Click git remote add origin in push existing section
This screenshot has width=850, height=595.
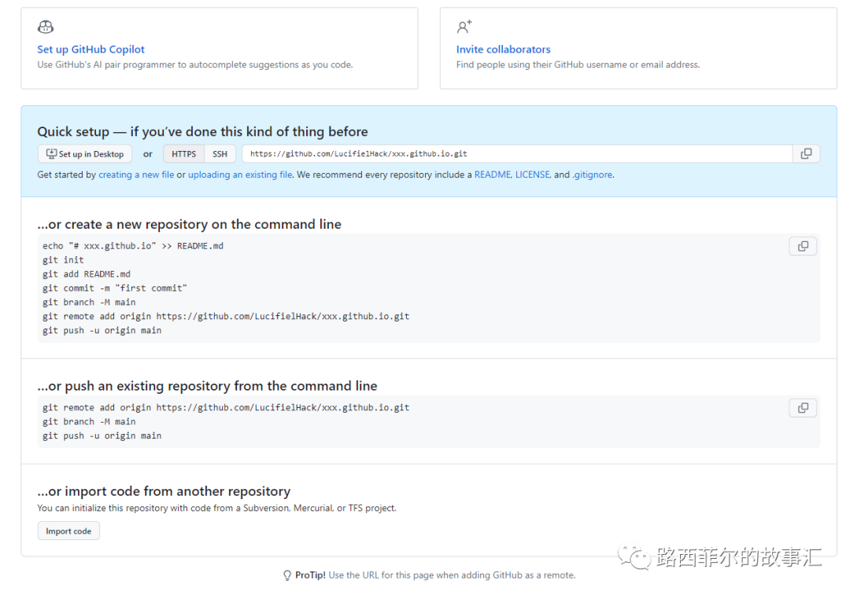(x=226, y=408)
